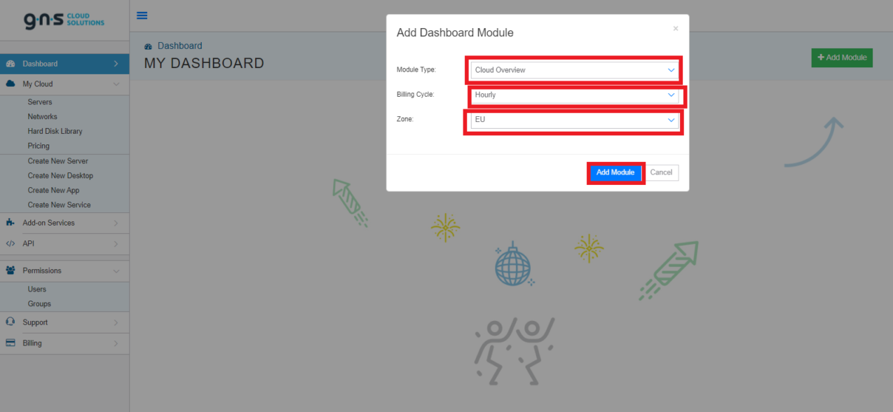Screen dimensions: 893x412
Task: Click the Billing credit card icon
Action: [10, 343]
